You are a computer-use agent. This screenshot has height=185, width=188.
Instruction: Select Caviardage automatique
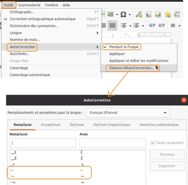[x=51, y=75]
